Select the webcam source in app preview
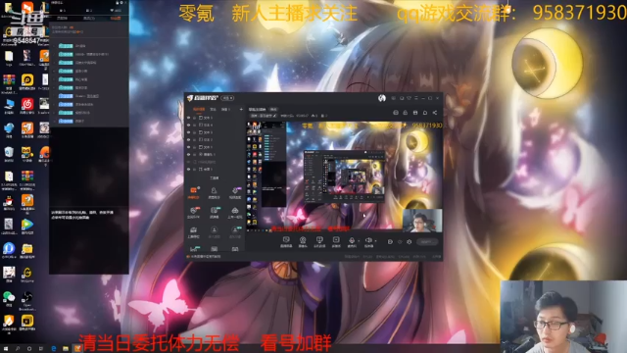The height and width of the screenshot is (353, 627). [x=422, y=220]
